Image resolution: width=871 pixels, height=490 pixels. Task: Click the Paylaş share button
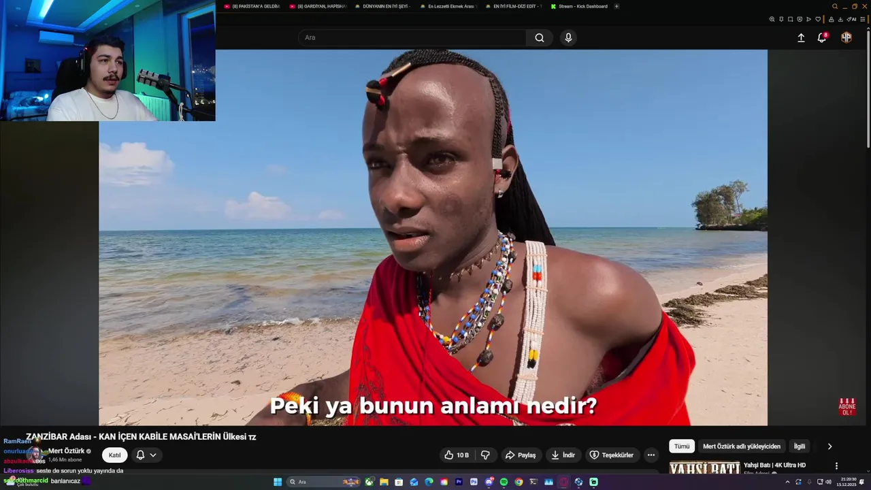tap(520, 455)
